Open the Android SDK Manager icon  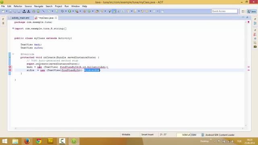pos(34,11)
